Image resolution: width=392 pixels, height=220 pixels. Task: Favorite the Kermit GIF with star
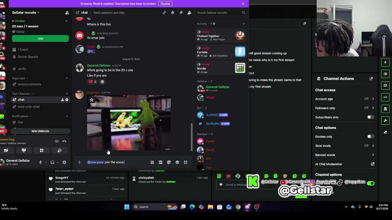coord(92,100)
